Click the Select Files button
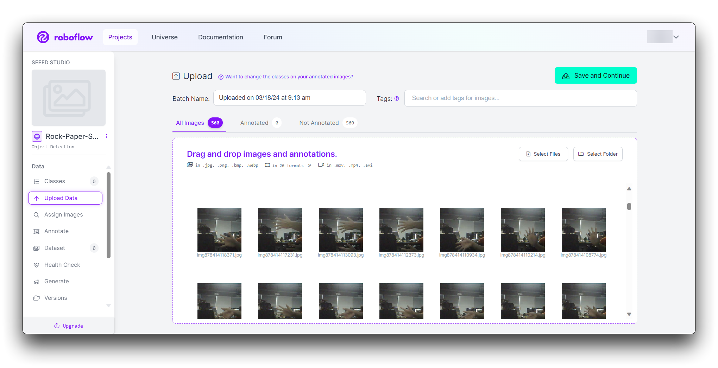 (543, 154)
